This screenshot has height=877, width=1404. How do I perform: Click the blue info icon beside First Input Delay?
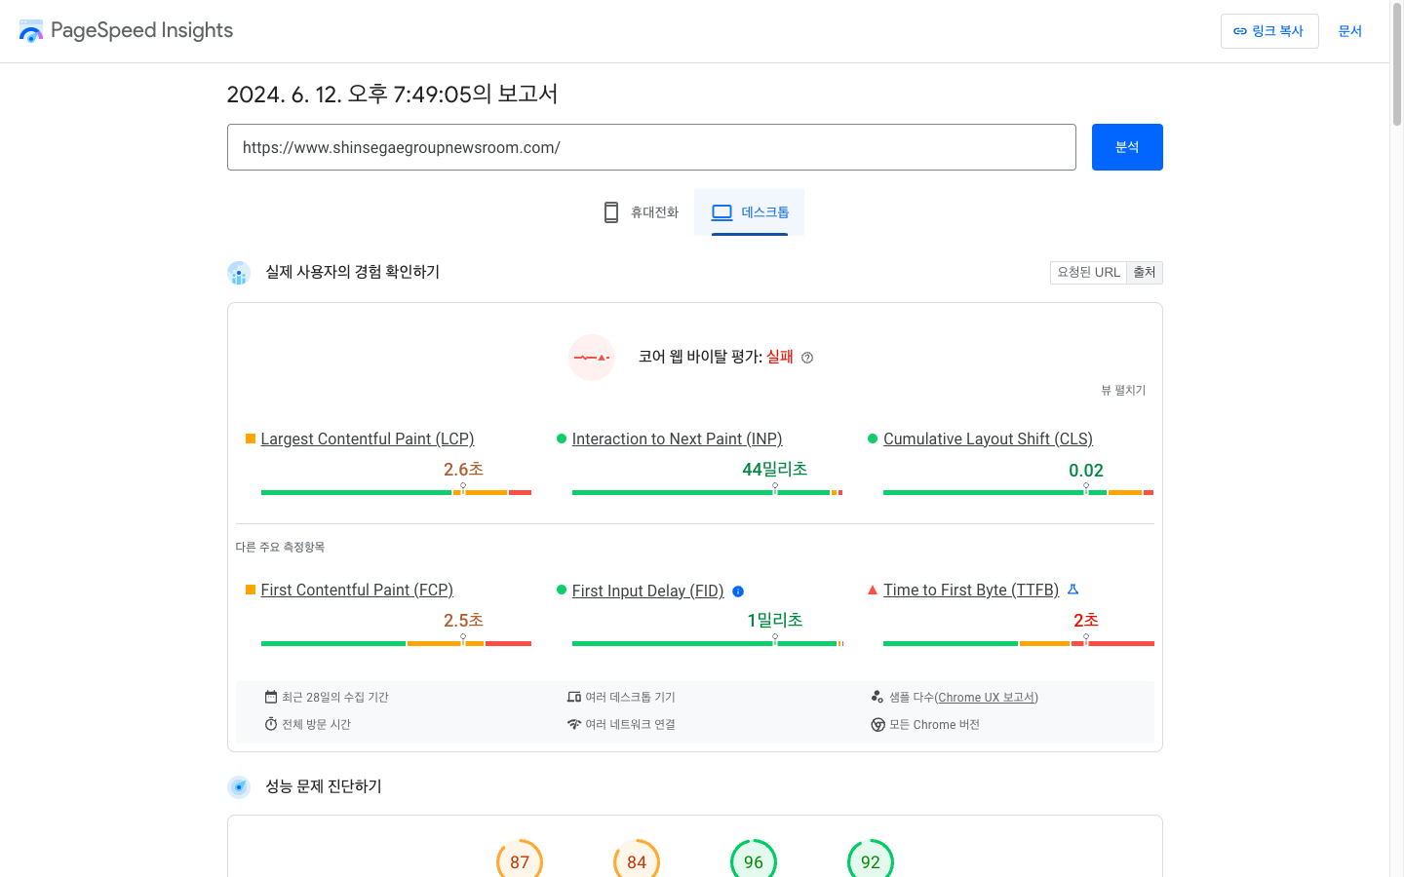[x=738, y=591]
